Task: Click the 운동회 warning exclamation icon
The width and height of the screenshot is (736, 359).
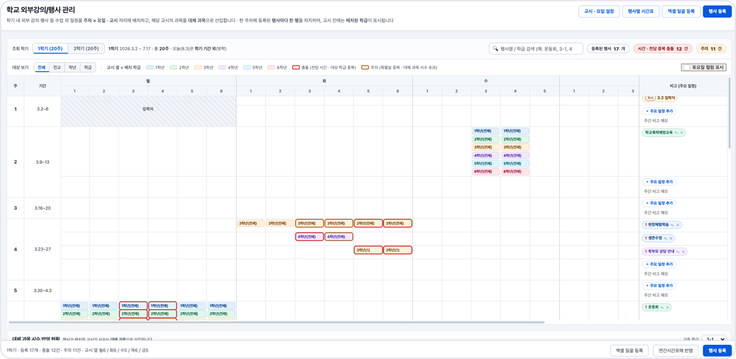Action: (646, 307)
